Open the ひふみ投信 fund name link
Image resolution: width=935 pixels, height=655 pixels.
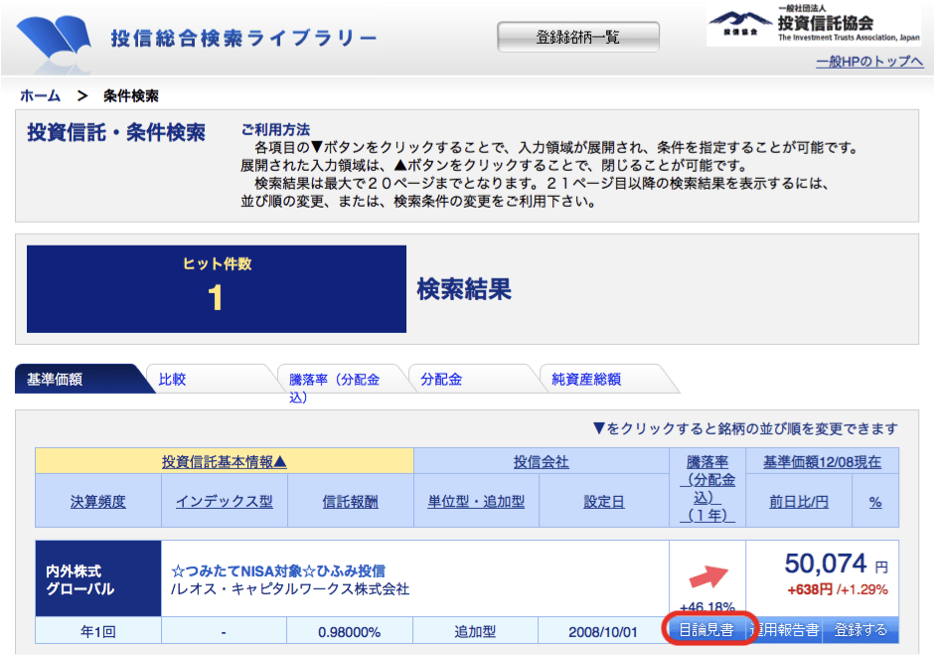[x=278, y=571]
